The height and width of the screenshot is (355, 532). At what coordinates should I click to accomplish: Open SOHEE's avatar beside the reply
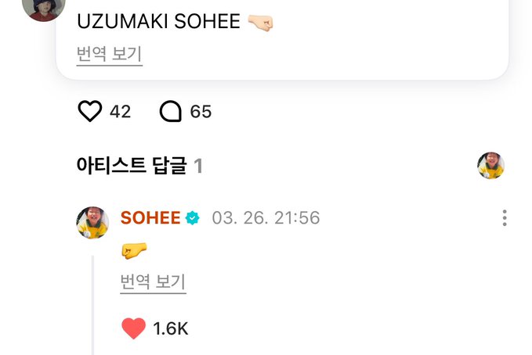coord(92,223)
